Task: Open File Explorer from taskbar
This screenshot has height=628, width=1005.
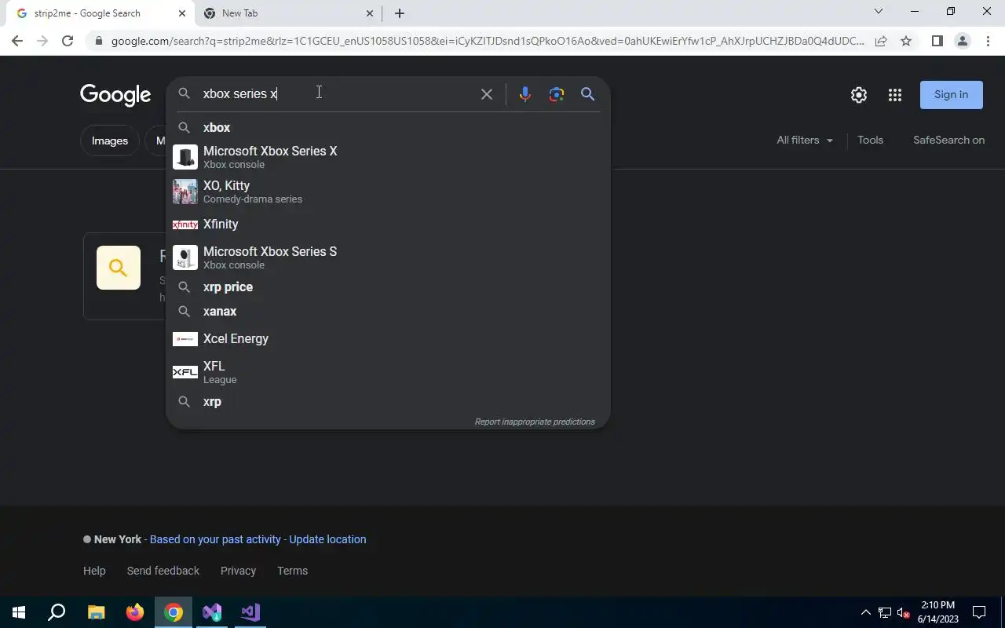Action: 96,612
